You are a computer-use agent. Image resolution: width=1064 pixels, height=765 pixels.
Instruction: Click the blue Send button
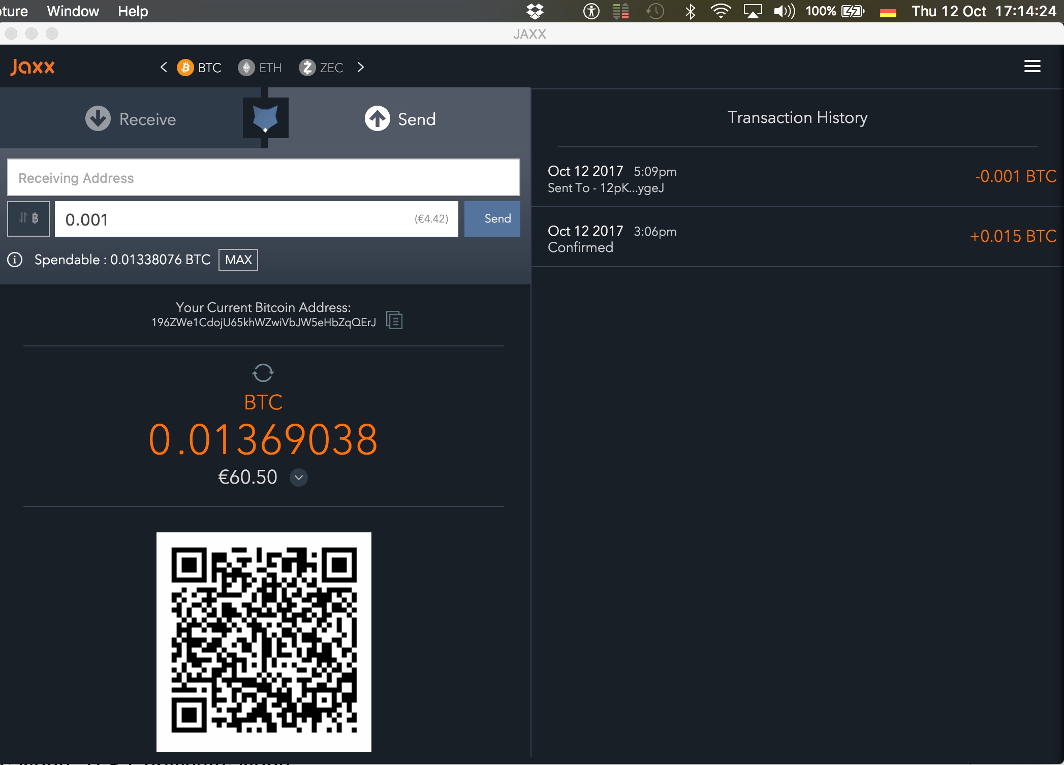coord(492,219)
